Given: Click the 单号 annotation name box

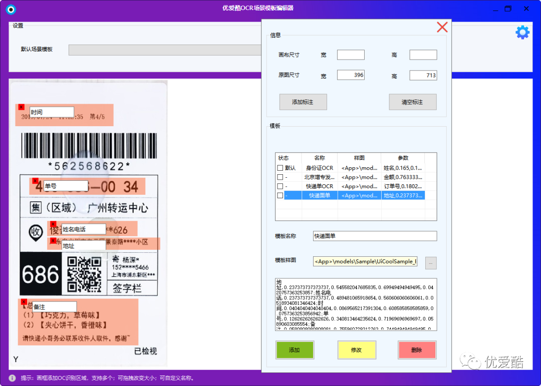Looking at the screenshot, I should click(66, 186).
